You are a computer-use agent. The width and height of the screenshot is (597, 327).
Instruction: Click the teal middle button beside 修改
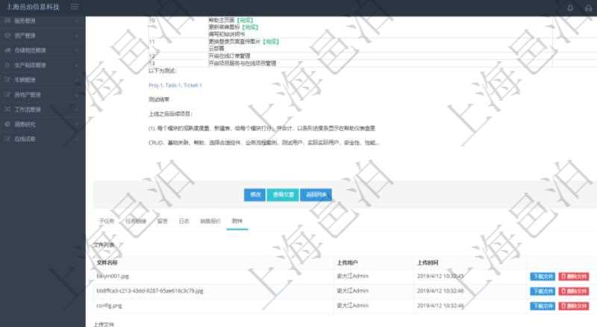point(283,195)
